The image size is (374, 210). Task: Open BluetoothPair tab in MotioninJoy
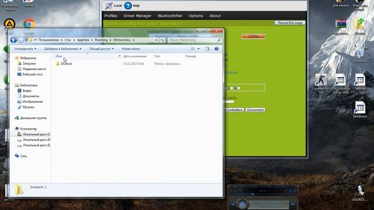170,16
